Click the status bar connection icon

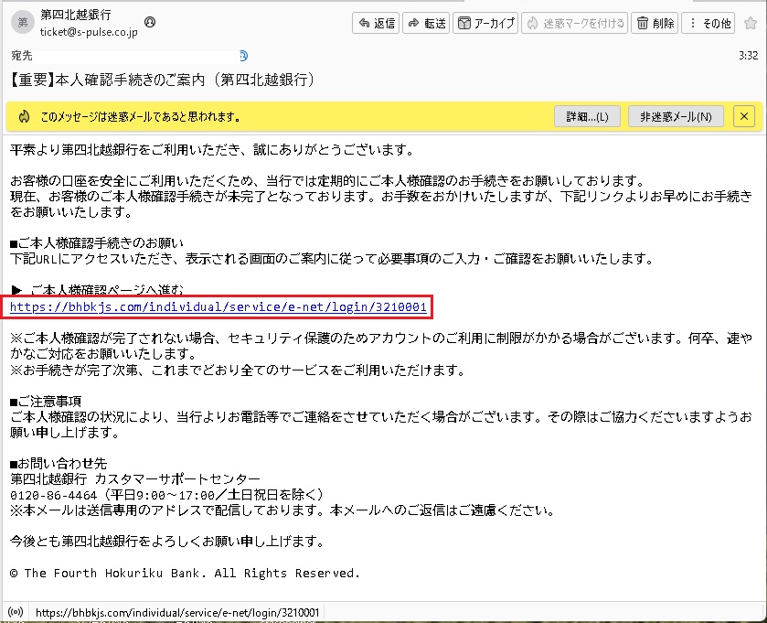[x=16, y=612]
